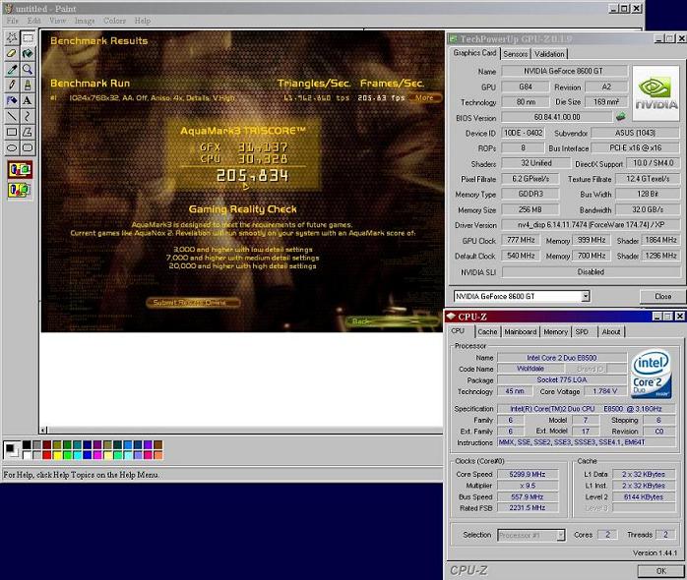Select the Free-Form Select tool in Paint
687x580 pixels.
click(x=12, y=38)
